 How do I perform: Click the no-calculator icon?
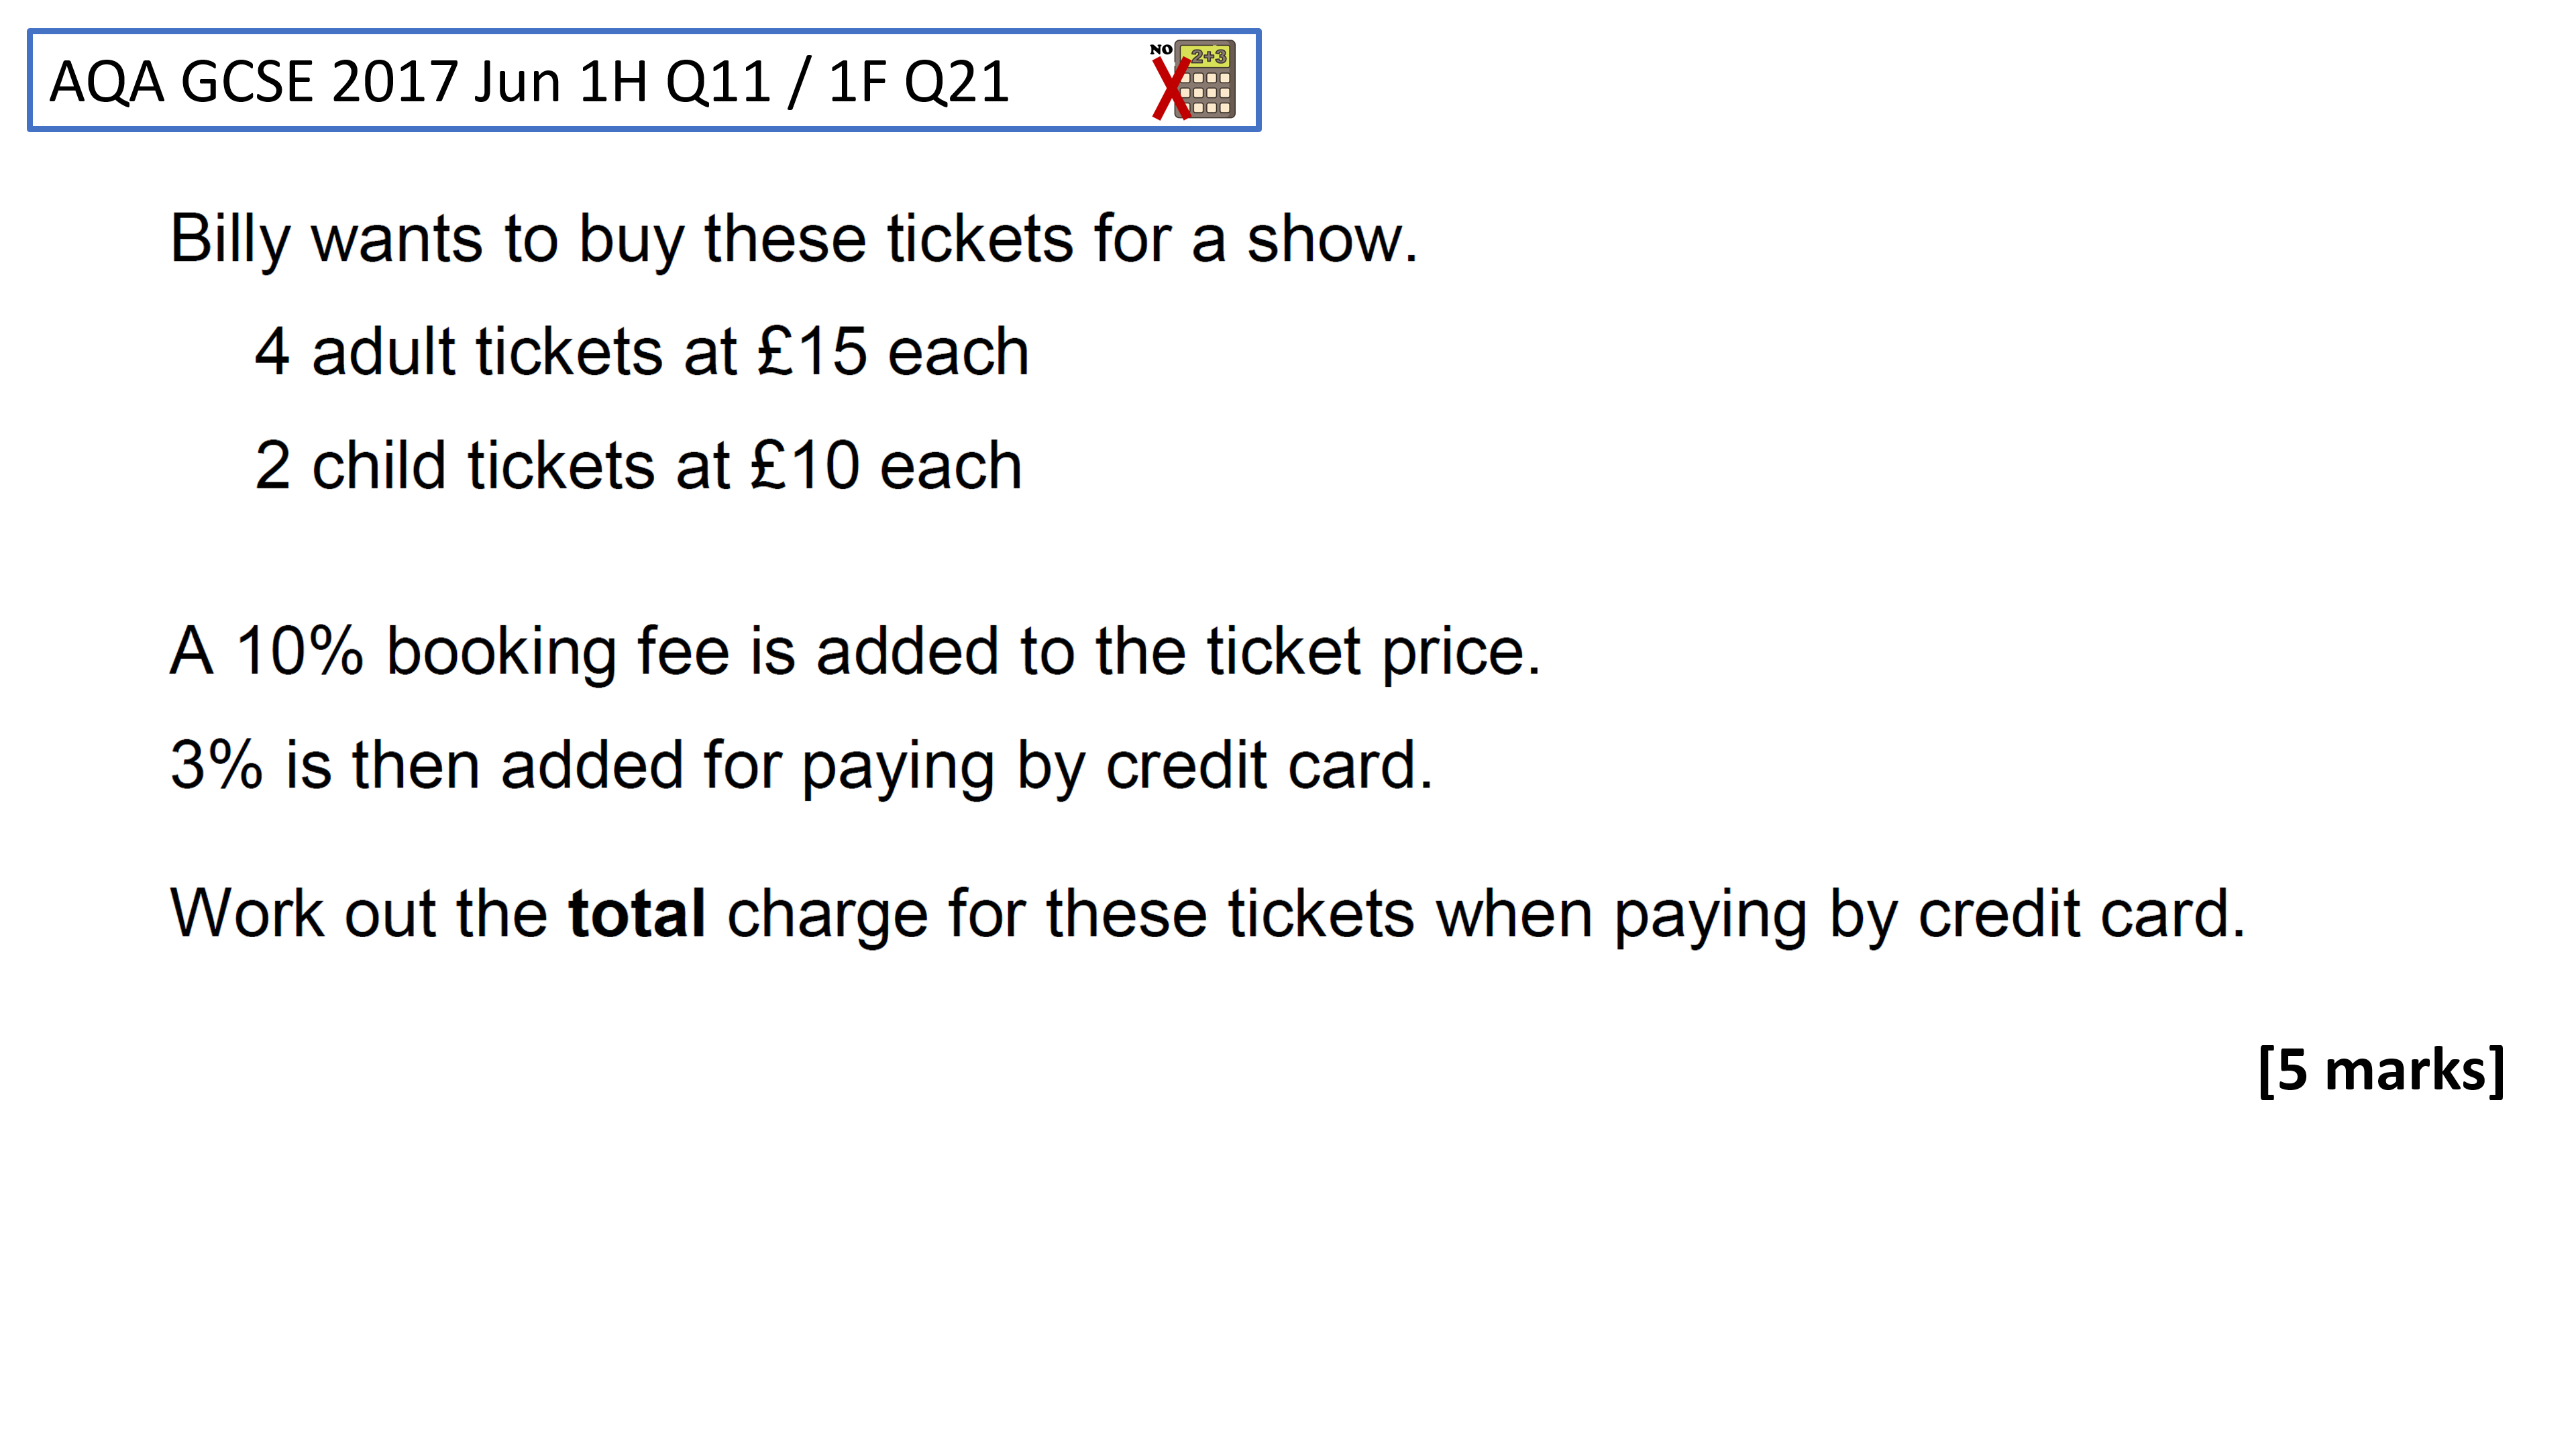tap(1193, 80)
